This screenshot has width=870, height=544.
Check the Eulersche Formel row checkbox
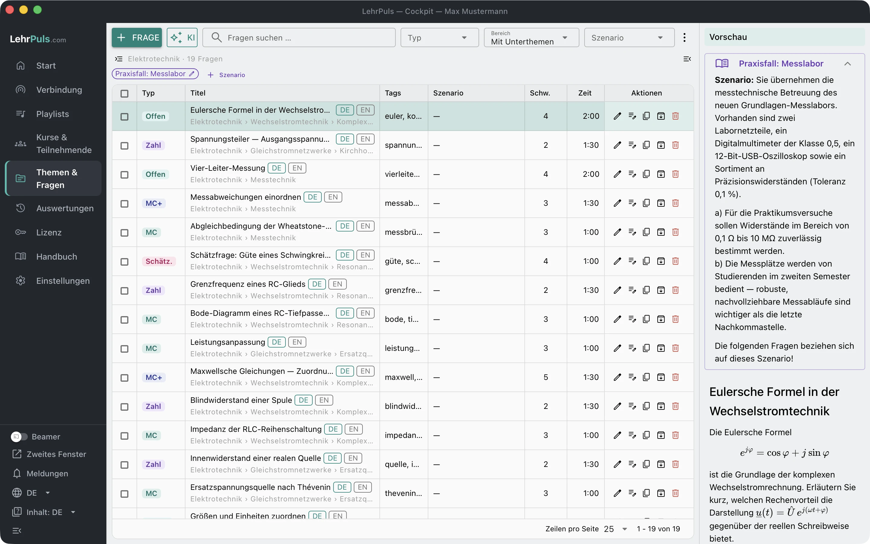(x=124, y=117)
